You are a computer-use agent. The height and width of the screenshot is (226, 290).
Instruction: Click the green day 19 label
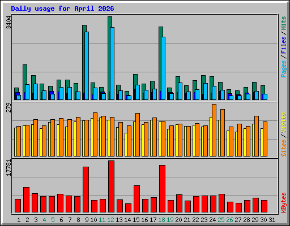170,220
